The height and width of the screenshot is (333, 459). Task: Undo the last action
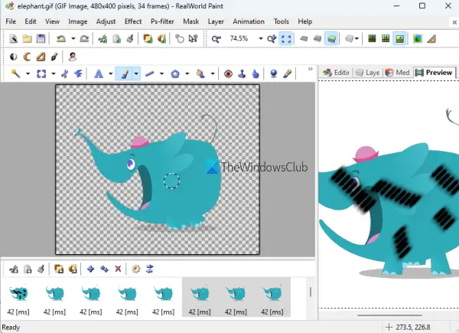point(61,39)
